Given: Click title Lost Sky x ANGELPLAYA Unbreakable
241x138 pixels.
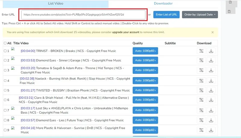Looking at the screenshot, I should click(74, 110).
